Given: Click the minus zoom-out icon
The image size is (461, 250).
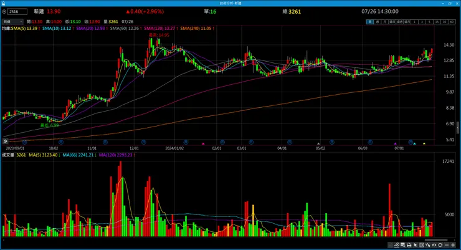Looking at the screenshot, I should coord(447,245).
